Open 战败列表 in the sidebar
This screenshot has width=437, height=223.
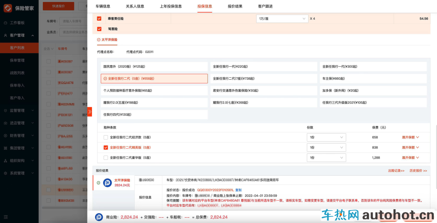click(x=17, y=73)
